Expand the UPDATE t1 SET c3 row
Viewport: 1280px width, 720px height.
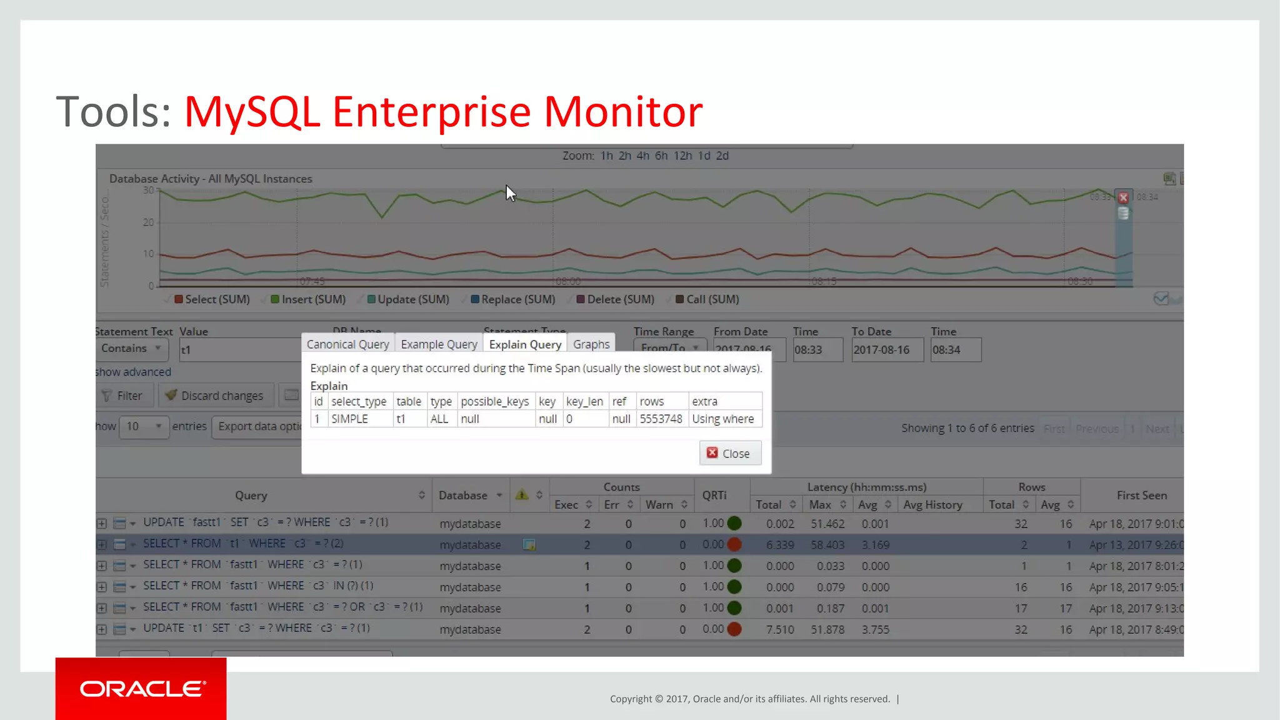click(x=102, y=629)
